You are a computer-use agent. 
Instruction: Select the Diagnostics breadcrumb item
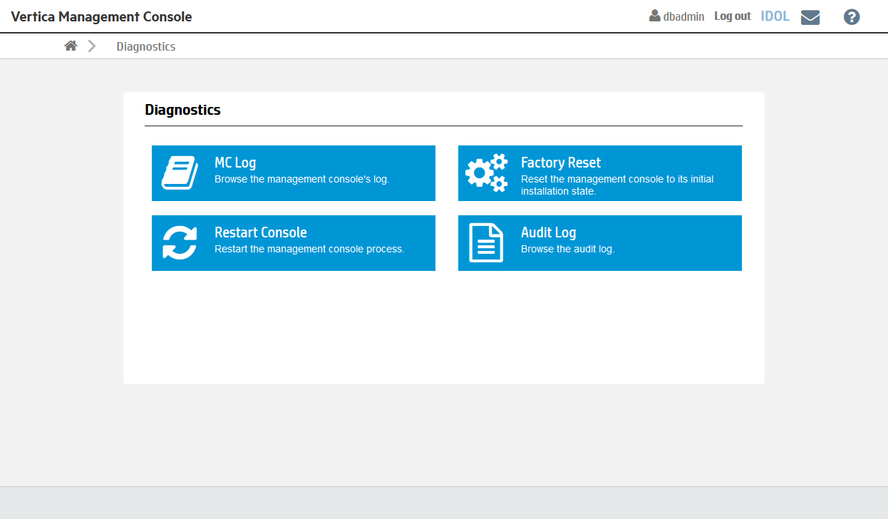146,46
